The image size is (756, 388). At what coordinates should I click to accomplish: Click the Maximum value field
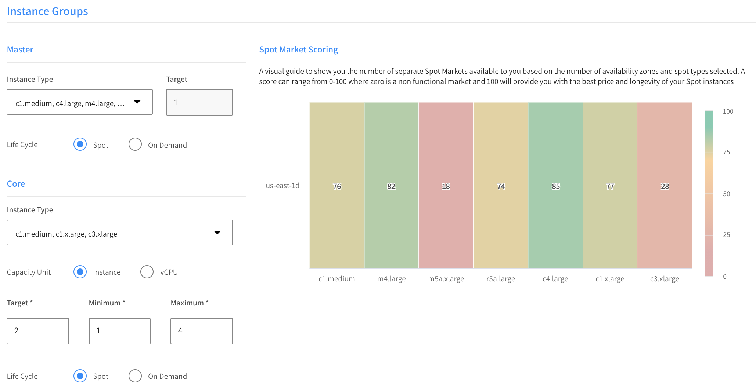(x=202, y=331)
